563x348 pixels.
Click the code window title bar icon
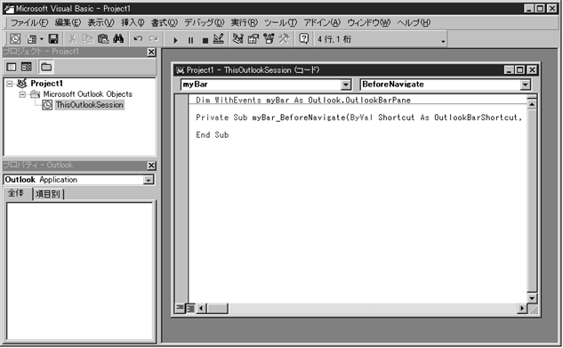click(x=180, y=70)
